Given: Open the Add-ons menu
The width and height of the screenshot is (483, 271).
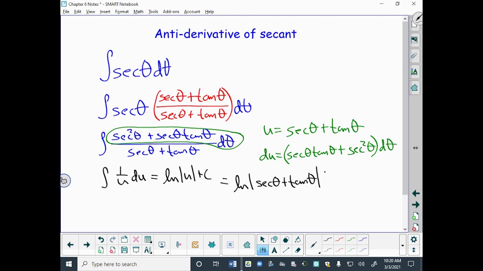Looking at the screenshot, I should point(171,12).
